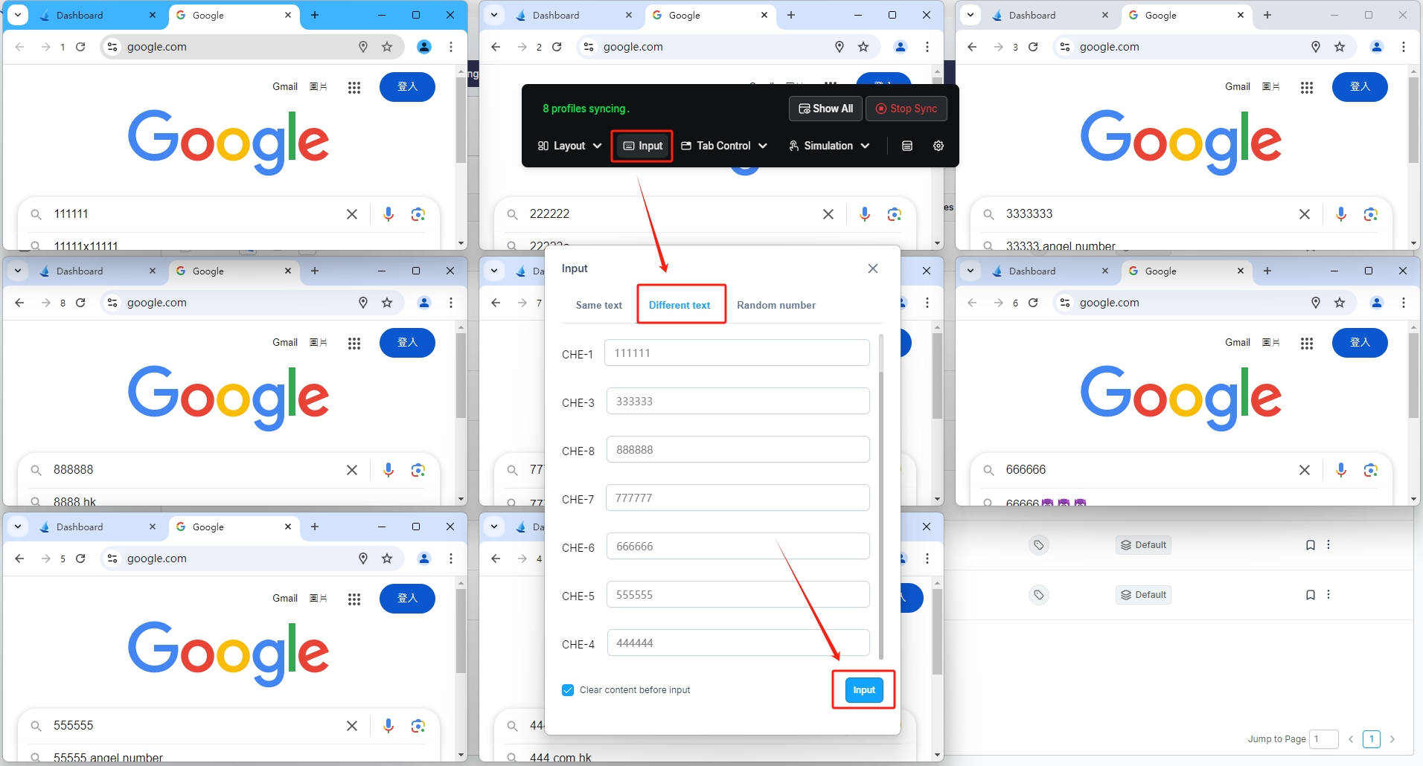Go to next page arrow in pagination

(1392, 739)
